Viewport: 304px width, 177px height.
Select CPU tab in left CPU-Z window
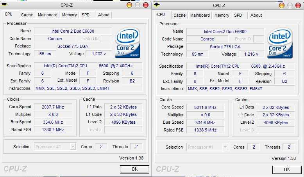[x=9, y=14]
